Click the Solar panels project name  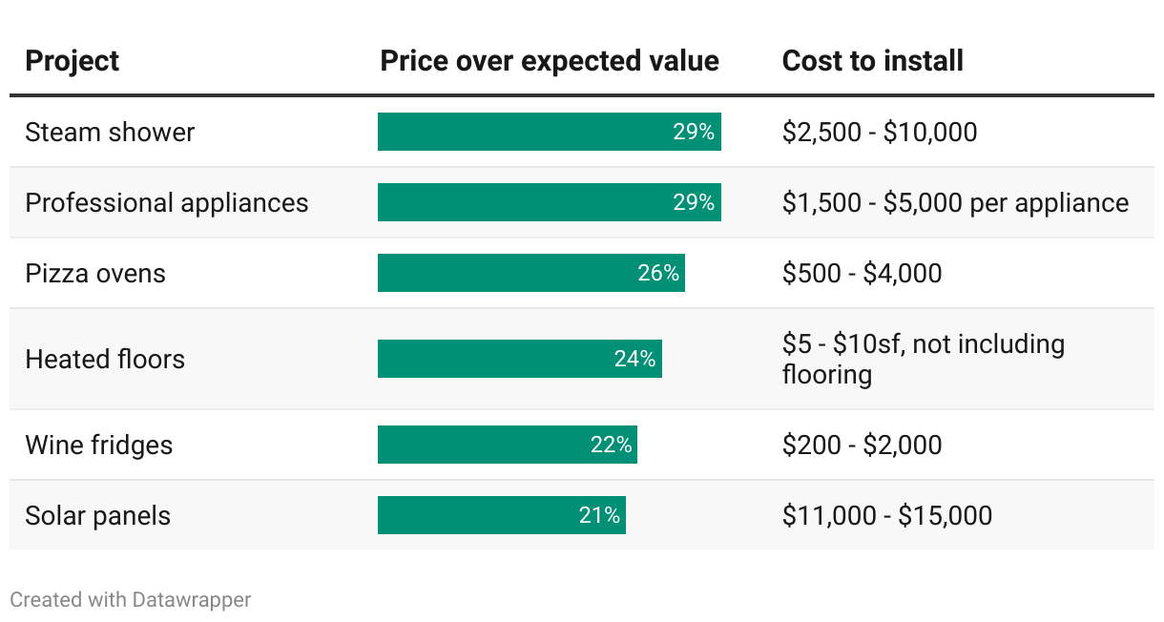click(98, 515)
